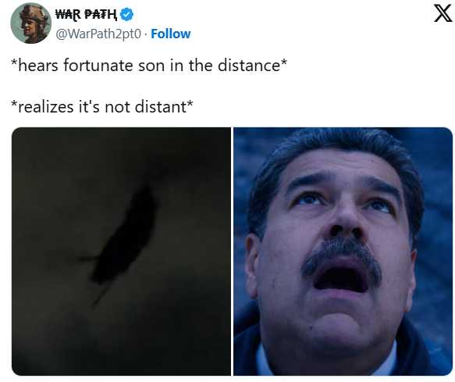Open the dark helicopter silhouette image
The image size is (455, 382).
(x=121, y=252)
